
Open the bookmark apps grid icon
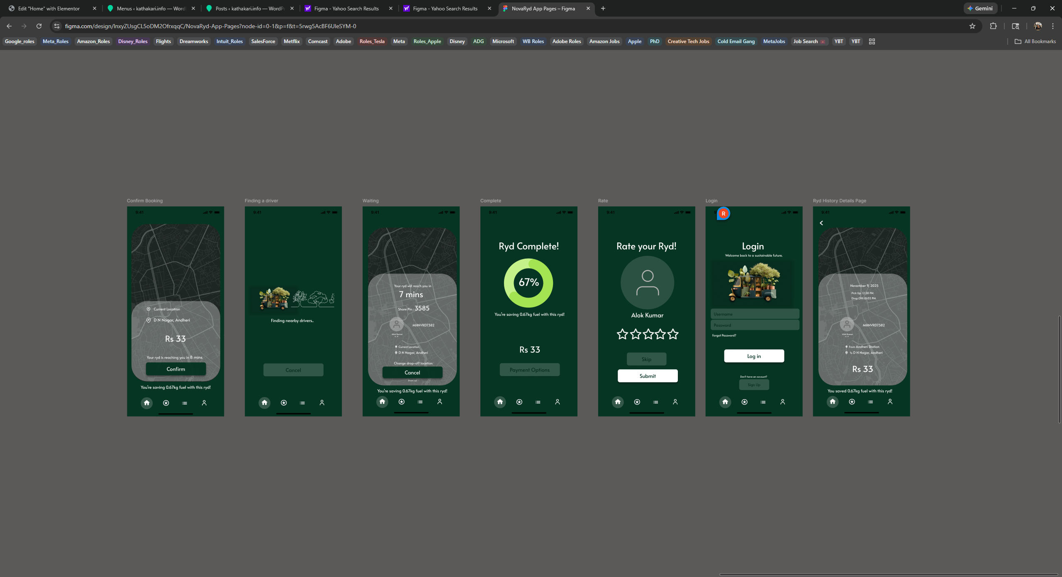pos(872,41)
